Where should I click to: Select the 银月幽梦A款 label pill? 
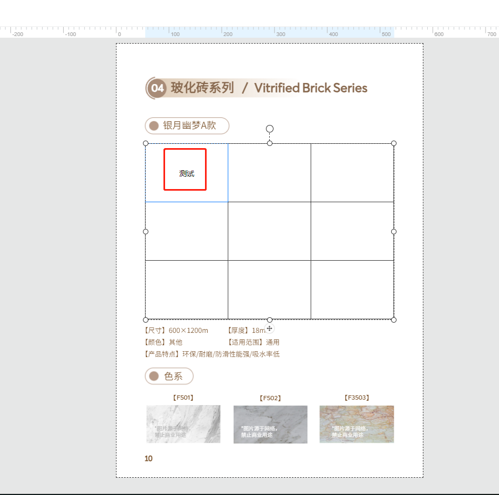(187, 126)
